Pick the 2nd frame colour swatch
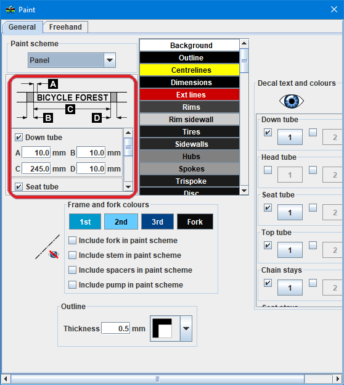 [x=121, y=221]
